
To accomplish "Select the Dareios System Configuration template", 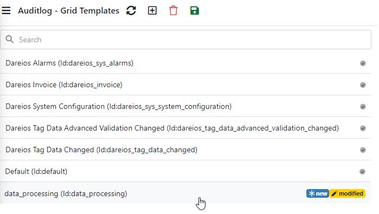I will [x=185, y=107].
